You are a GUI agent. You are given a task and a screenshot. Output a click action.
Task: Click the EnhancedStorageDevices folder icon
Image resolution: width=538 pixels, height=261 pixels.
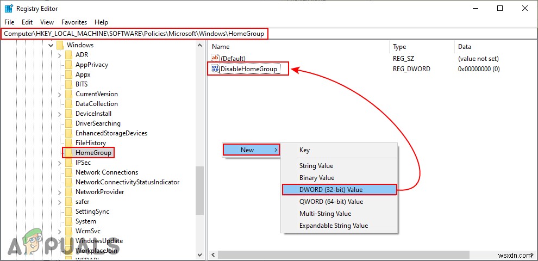(70, 133)
